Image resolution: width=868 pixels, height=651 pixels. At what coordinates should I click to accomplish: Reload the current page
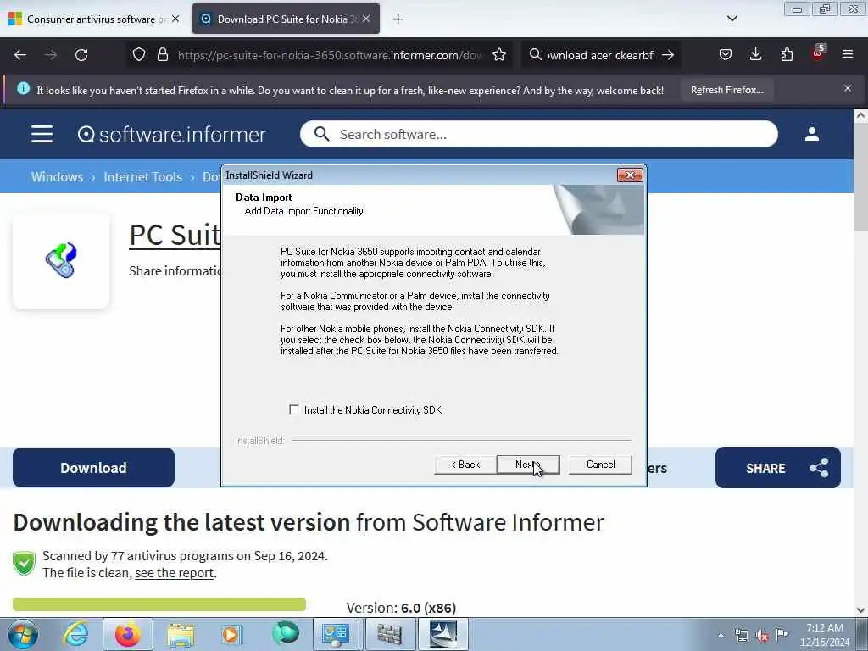pyautogui.click(x=81, y=55)
